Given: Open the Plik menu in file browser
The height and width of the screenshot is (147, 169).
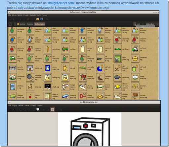Looking at the screenshot, I should [10, 15].
